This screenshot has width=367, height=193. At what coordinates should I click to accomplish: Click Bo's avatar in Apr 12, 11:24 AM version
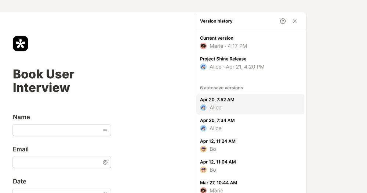point(203,149)
